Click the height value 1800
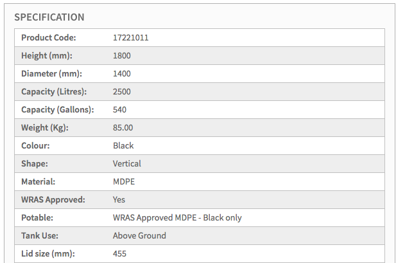 click(x=122, y=56)
